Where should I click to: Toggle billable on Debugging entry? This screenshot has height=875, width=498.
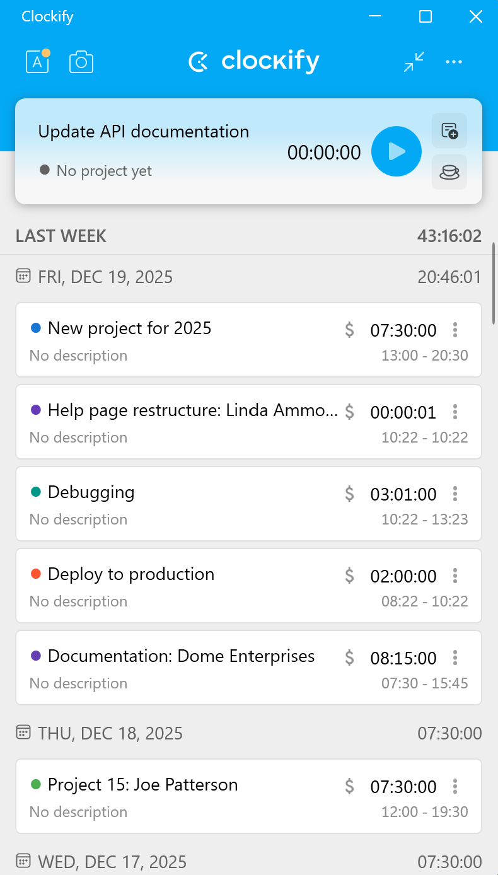pyautogui.click(x=350, y=494)
